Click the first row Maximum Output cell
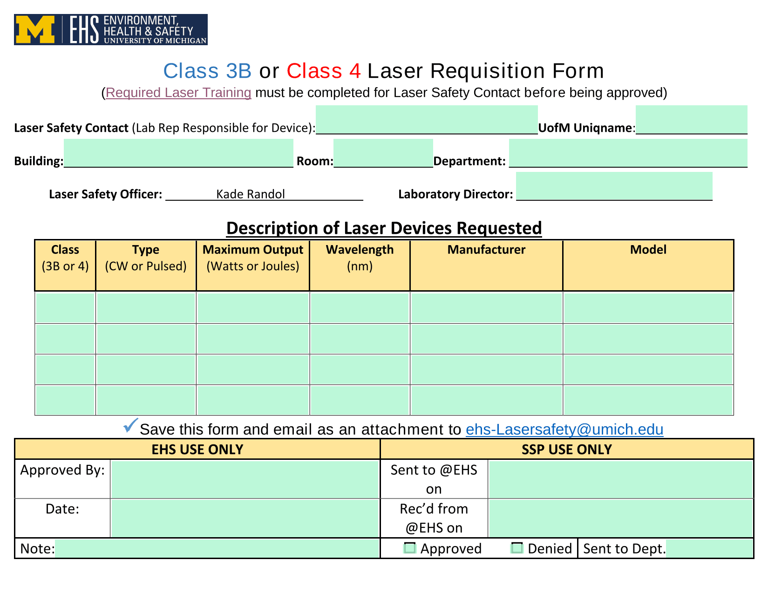Image resolution: width=768 pixels, height=594 pixels. [253, 307]
